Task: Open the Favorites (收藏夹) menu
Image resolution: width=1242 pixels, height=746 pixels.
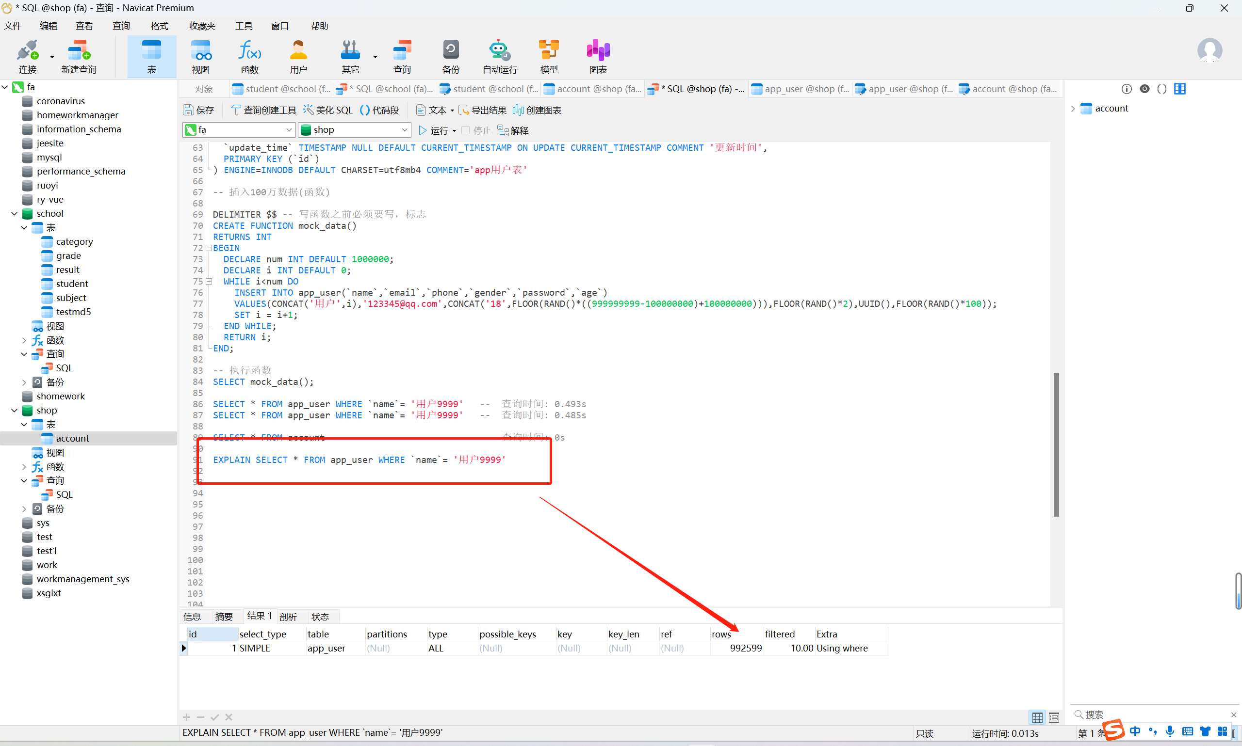Action: coord(202,26)
